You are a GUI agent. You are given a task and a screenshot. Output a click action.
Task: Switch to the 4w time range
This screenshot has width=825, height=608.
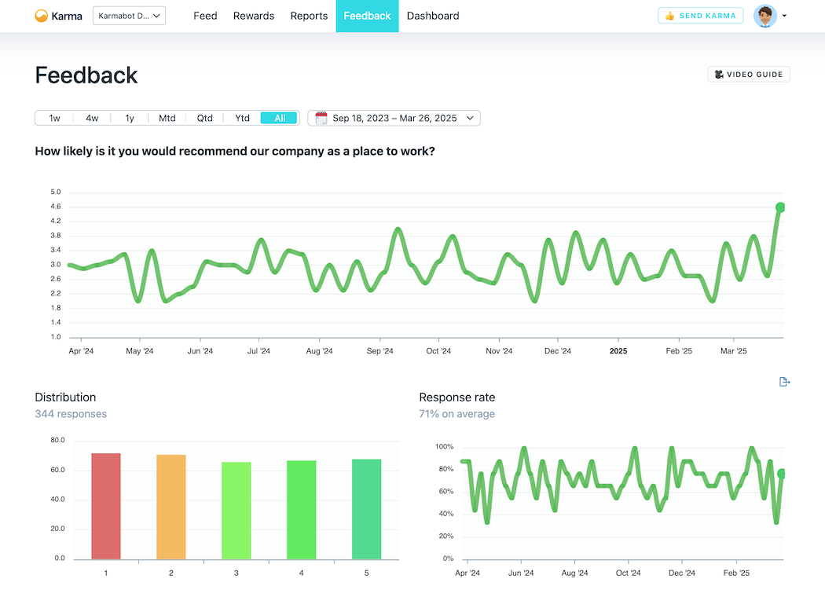92,118
